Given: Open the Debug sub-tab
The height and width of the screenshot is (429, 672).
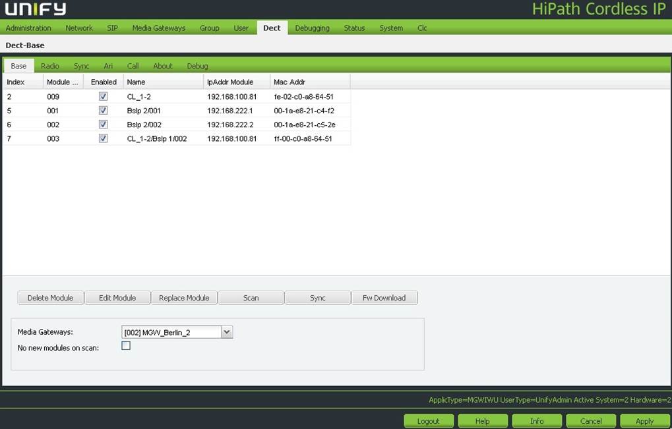Looking at the screenshot, I should 198,66.
